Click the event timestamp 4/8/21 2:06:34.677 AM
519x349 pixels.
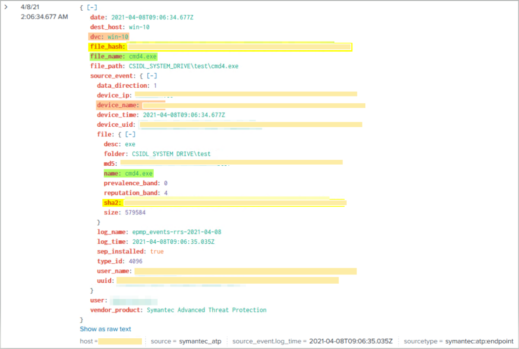click(44, 12)
